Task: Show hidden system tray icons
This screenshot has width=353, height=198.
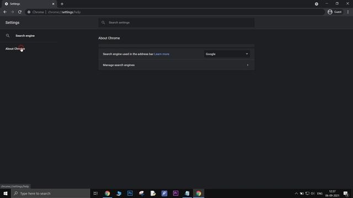Action: [x=296, y=194]
